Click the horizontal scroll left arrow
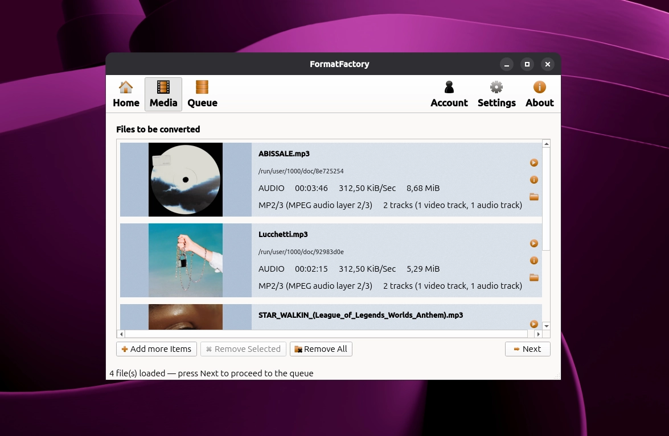The width and height of the screenshot is (669, 436). pyautogui.click(x=121, y=334)
